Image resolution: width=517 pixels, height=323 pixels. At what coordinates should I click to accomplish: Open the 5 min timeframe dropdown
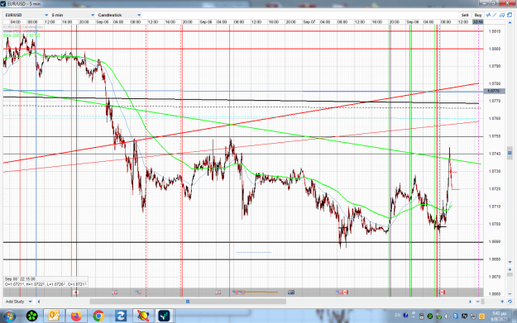coord(73,15)
